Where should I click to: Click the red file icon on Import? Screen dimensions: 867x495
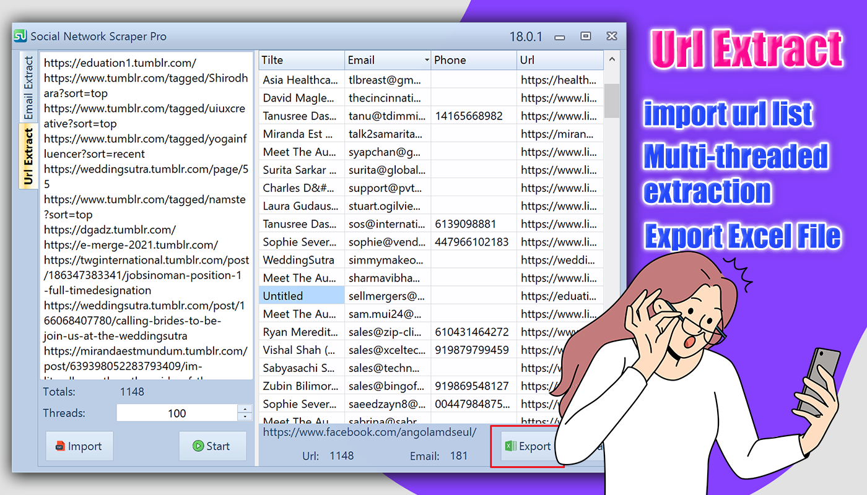pyautogui.click(x=60, y=446)
